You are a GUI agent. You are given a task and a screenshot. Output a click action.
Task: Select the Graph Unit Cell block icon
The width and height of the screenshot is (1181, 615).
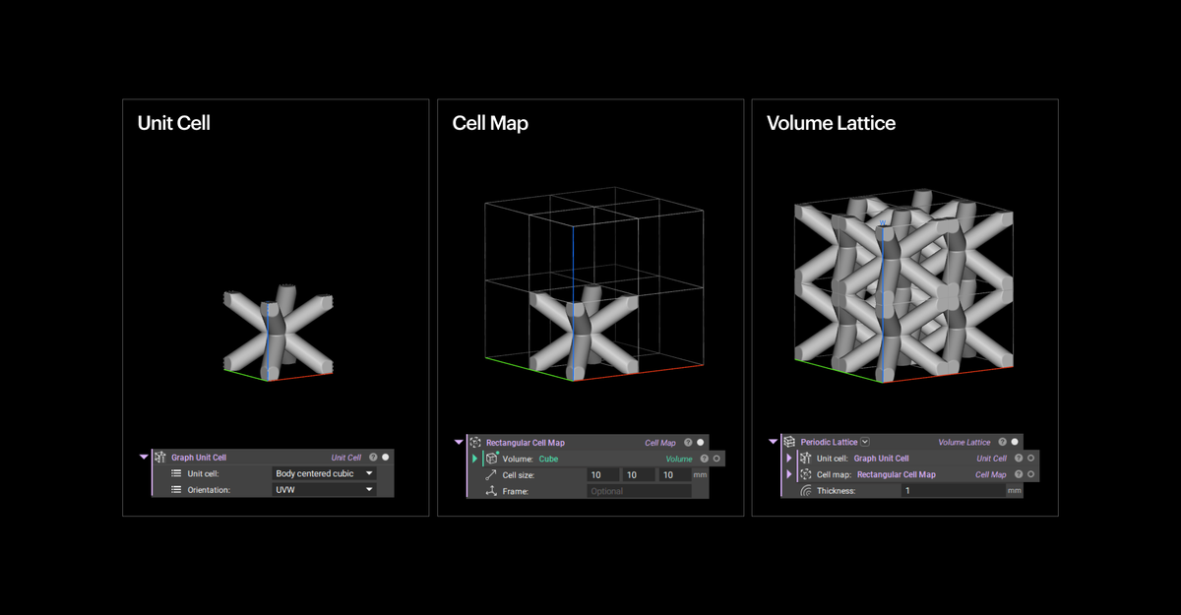(x=159, y=457)
